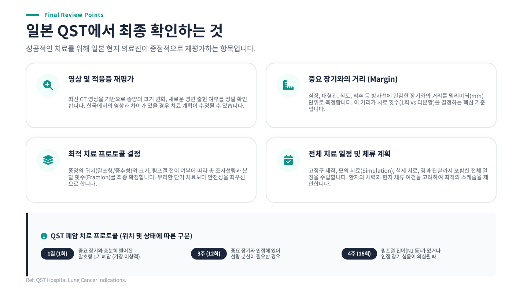Select the 4주 (16회) pill badge

[359, 254]
